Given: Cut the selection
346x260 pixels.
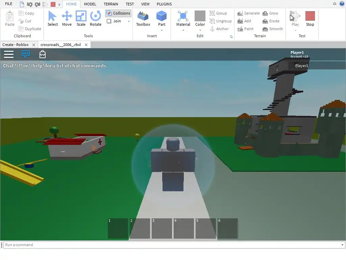Looking at the screenshot, I should click(25, 21).
